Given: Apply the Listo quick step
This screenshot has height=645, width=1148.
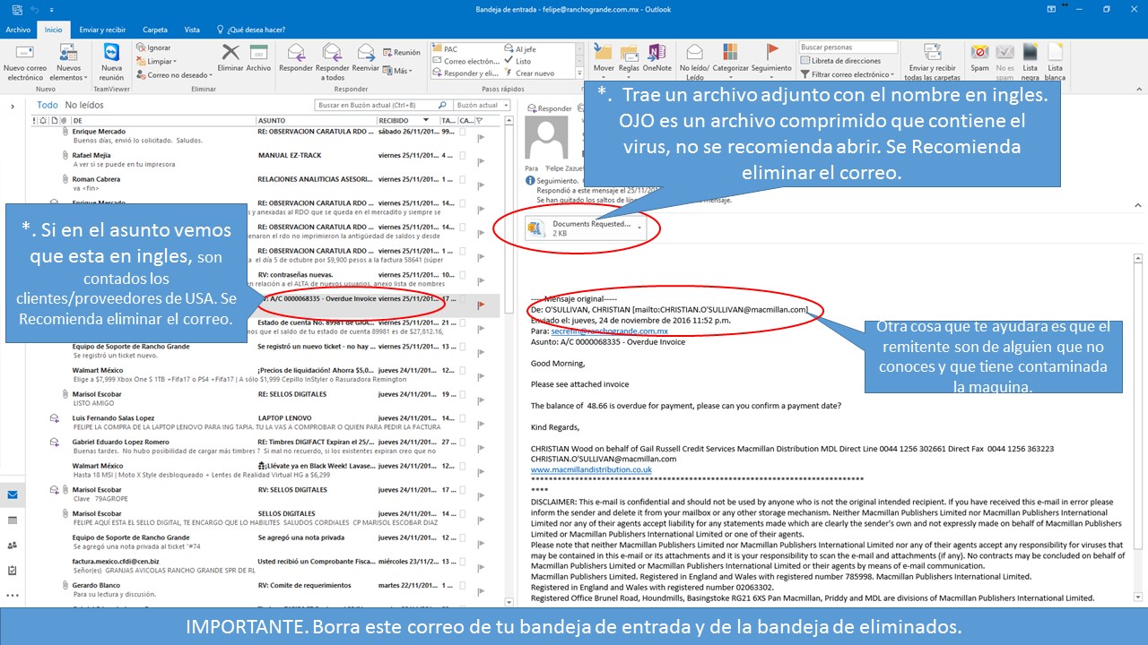Looking at the screenshot, I should (x=517, y=61).
